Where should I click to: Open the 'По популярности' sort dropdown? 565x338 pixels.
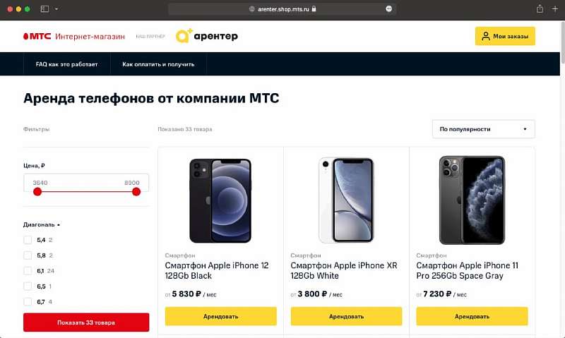[x=483, y=129]
